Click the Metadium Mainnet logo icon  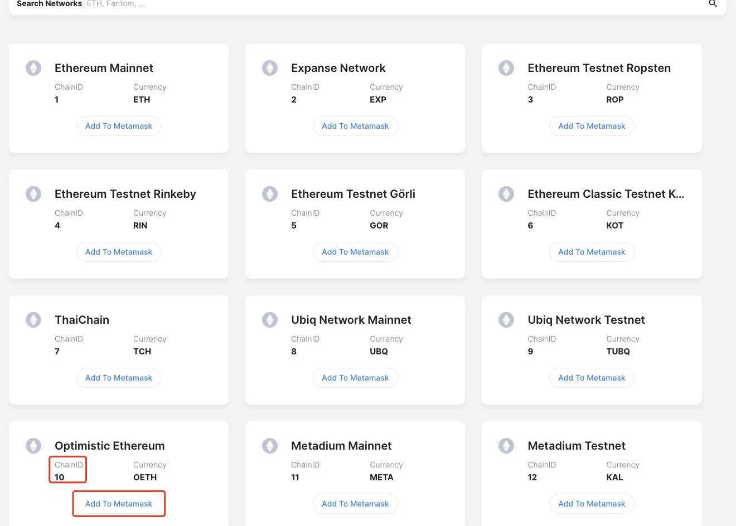[x=270, y=446]
